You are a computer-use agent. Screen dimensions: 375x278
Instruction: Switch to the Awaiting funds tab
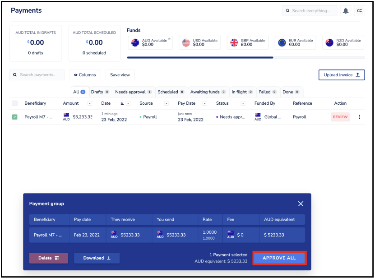[208, 92]
